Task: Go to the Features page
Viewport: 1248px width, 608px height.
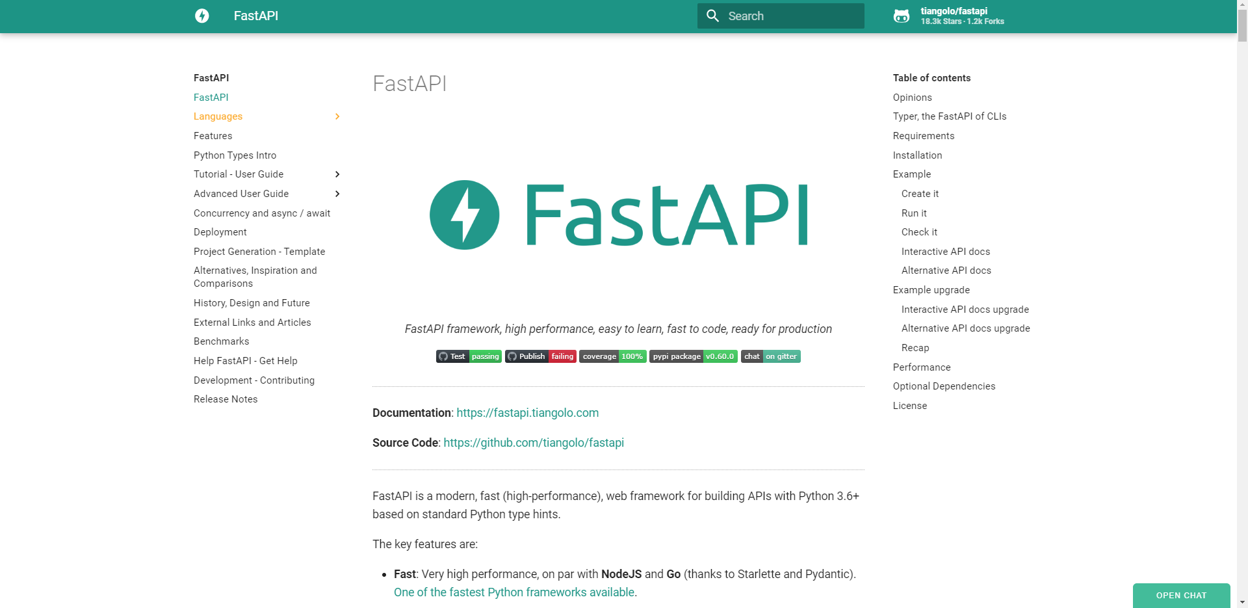Action: tap(213, 136)
